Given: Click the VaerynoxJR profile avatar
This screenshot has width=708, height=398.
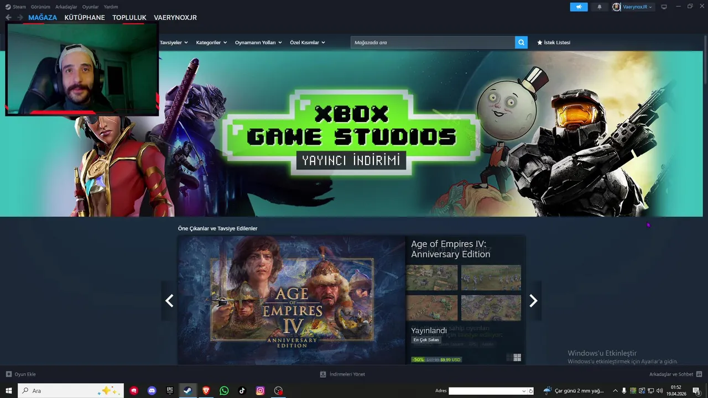Looking at the screenshot, I should (x=617, y=7).
